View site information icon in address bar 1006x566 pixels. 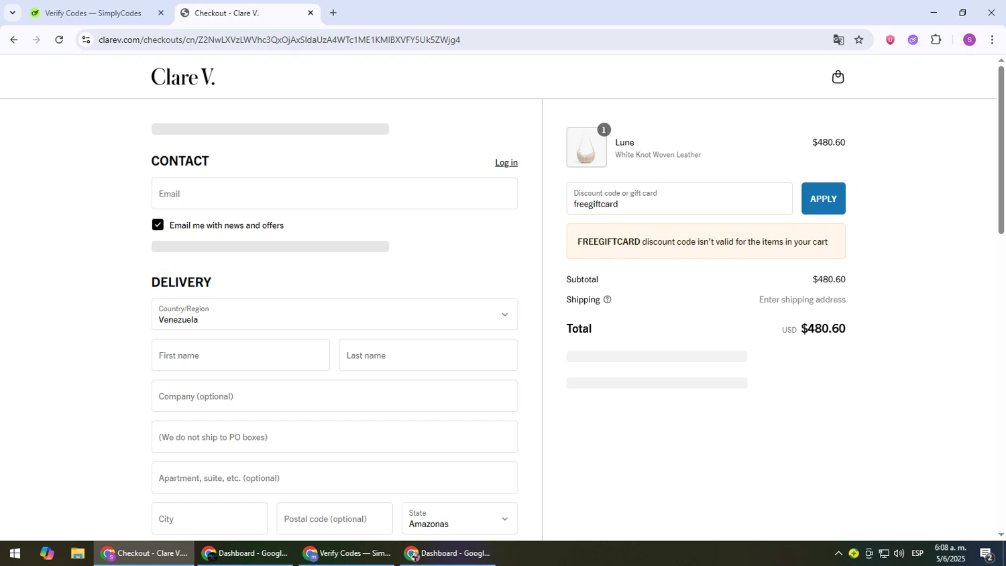(x=86, y=40)
